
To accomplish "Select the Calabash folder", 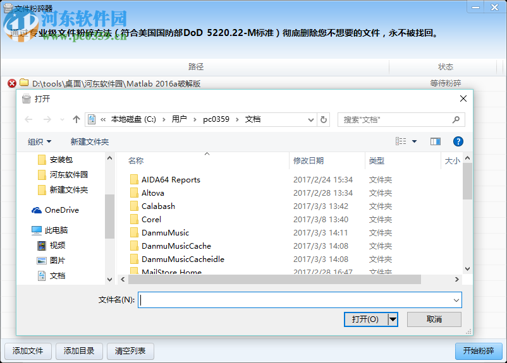I will coord(158,206).
